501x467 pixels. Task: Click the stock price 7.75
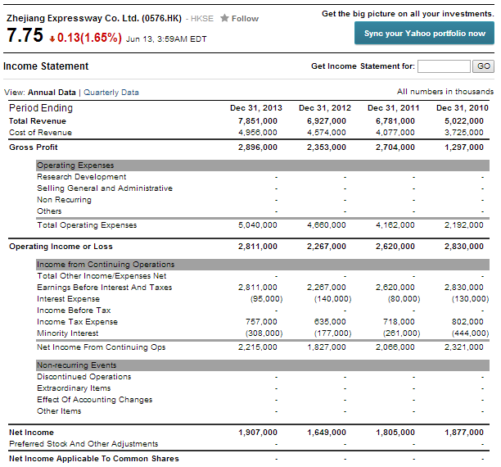[x=25, y=35]
